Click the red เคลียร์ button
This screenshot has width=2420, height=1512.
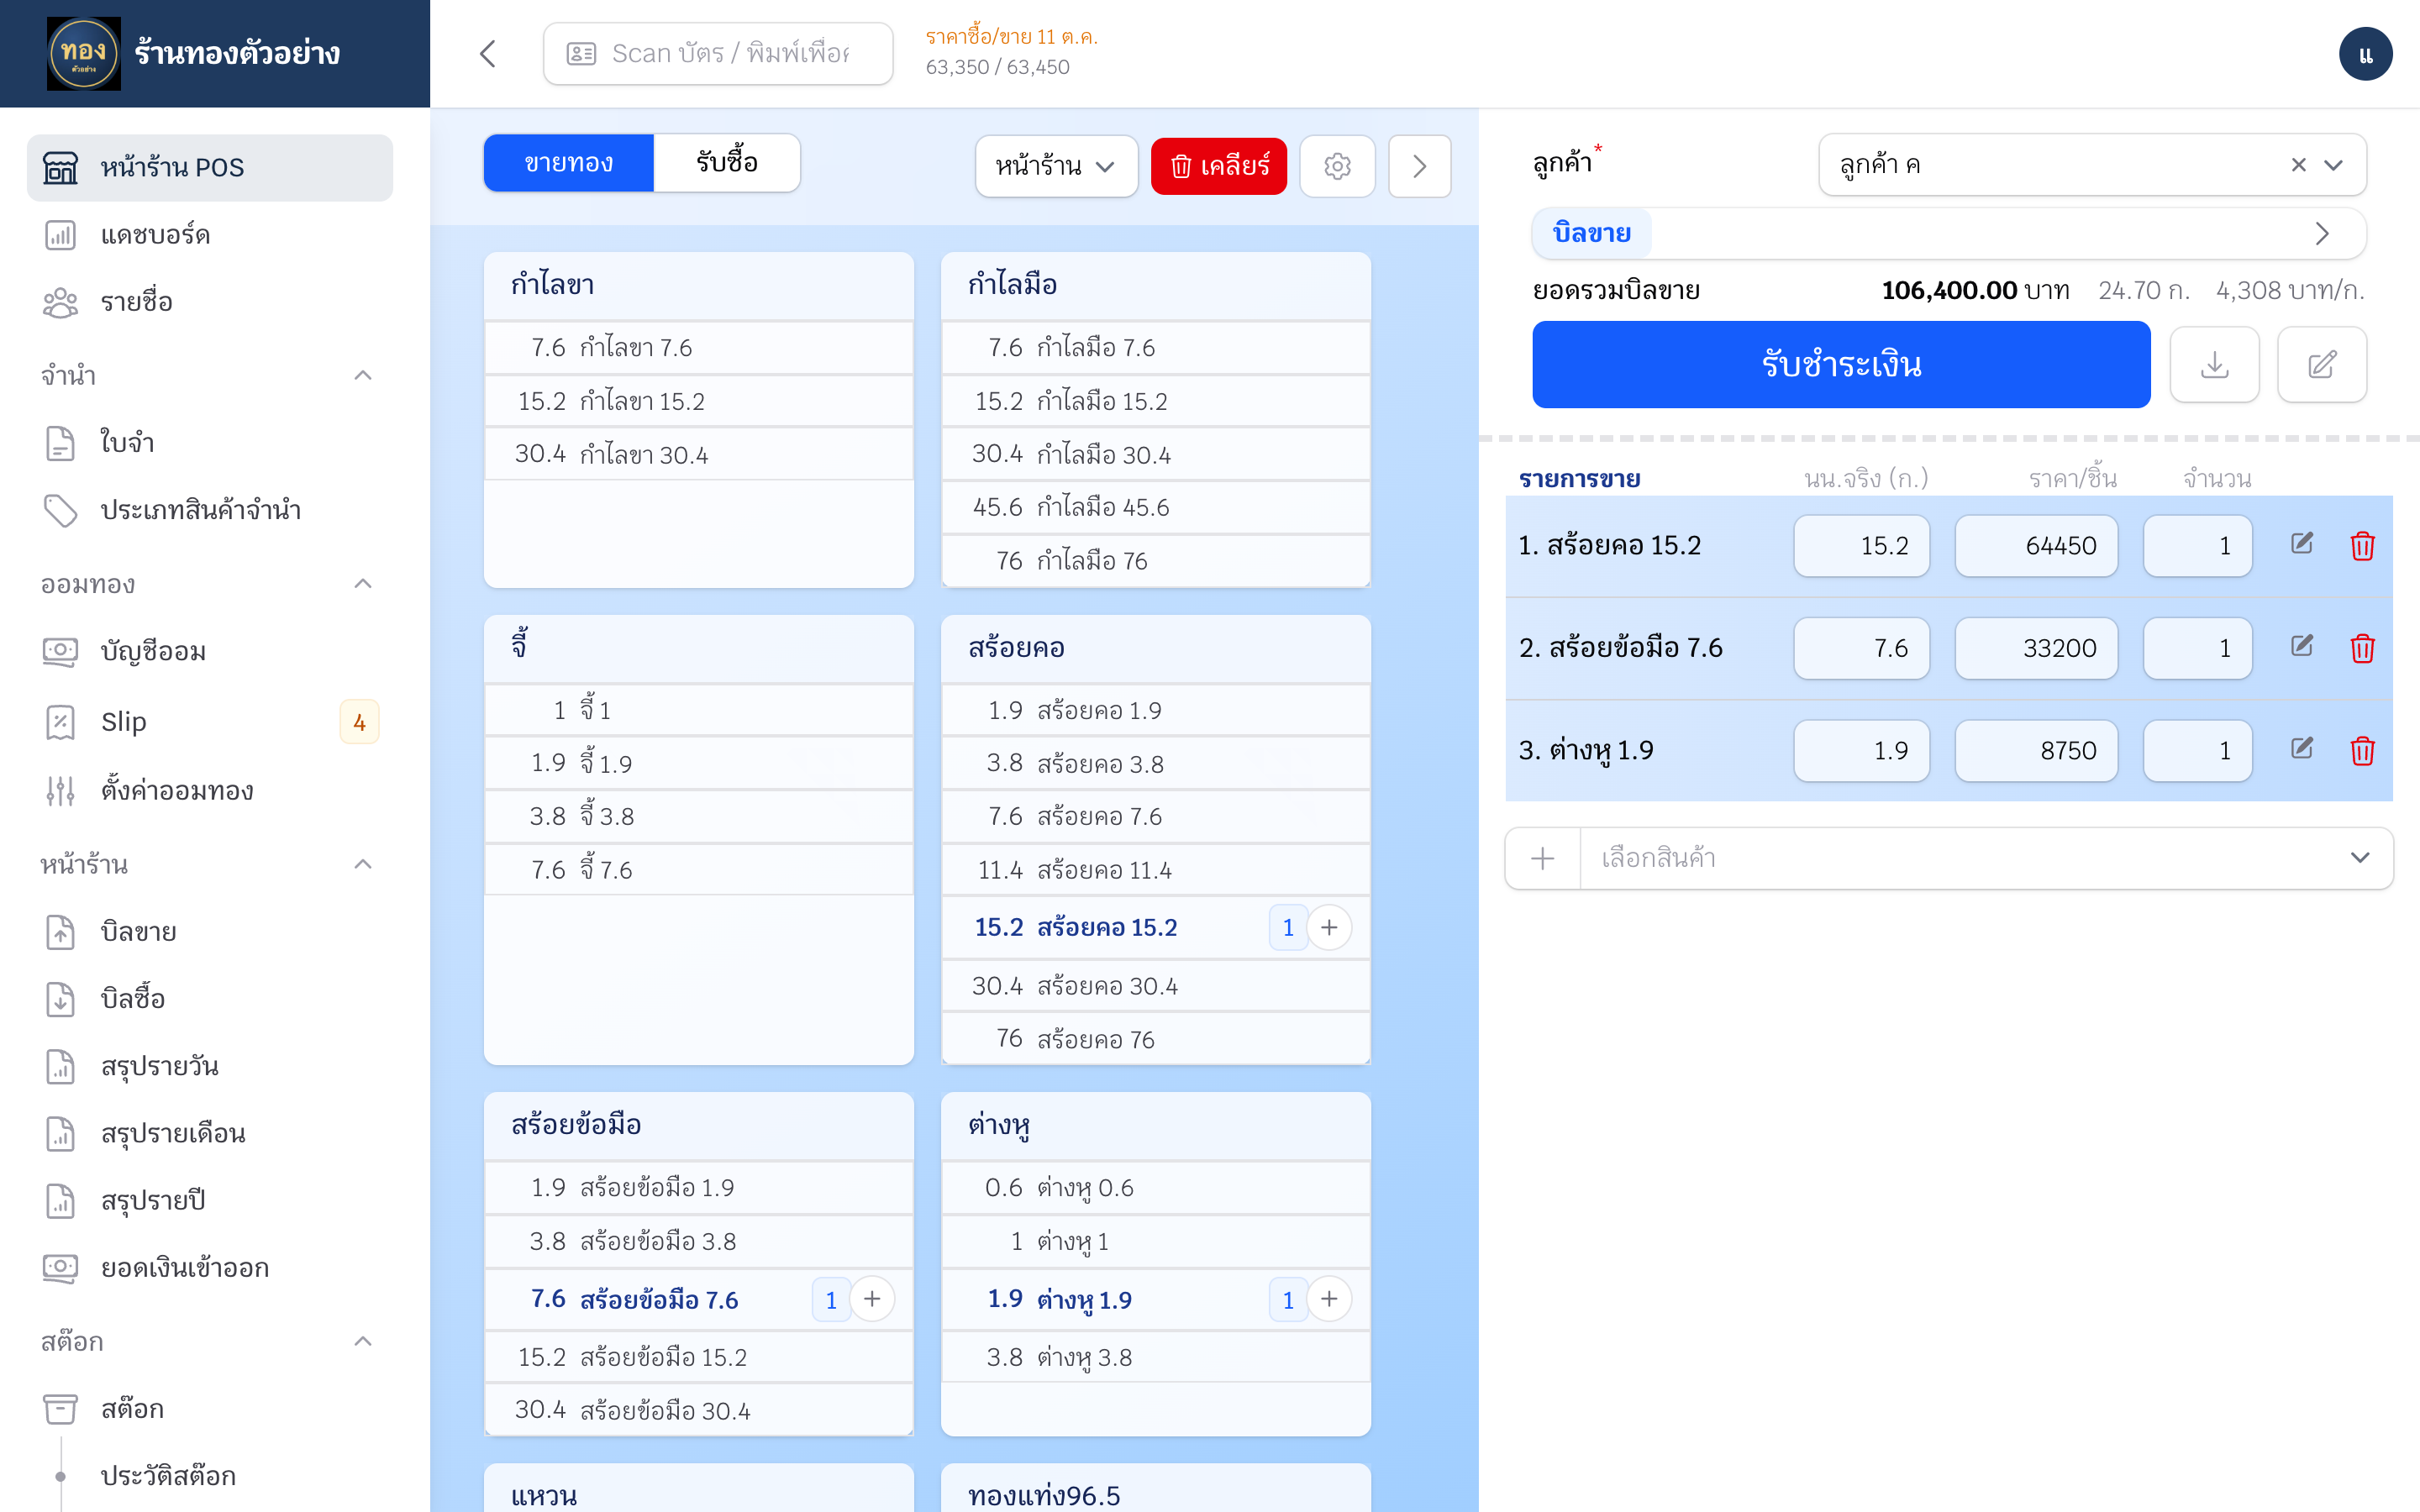[x=1218, y=166]
